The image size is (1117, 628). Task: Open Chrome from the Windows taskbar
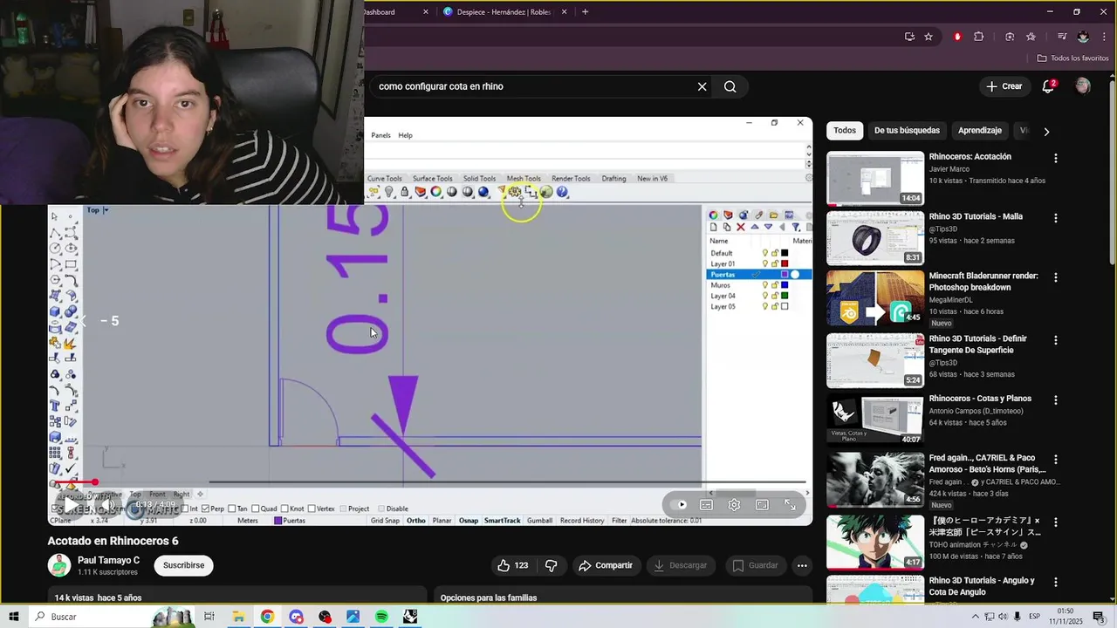[267, 617]
